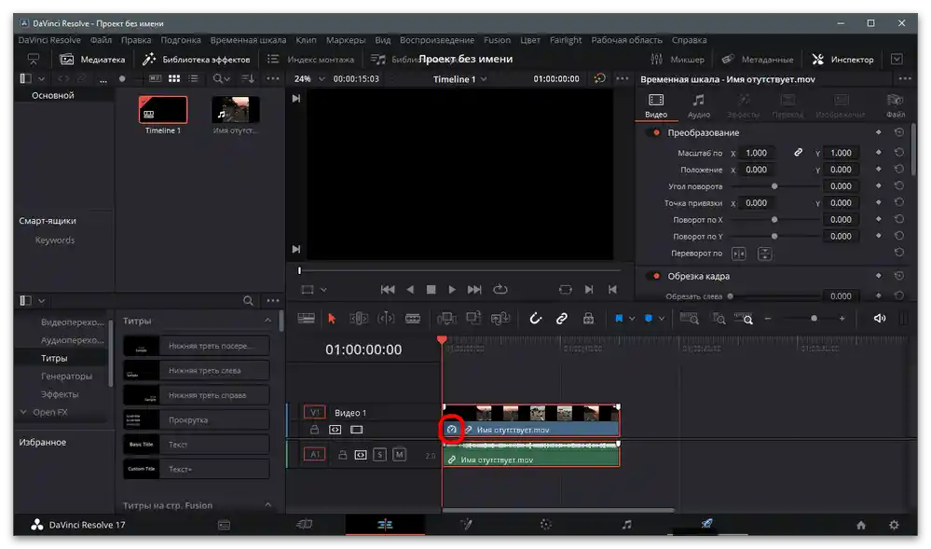Image resolution: width=931 pixels, height=549 pixels.
Task: Edit Масштаб по X value field
Action: [757, 153]
